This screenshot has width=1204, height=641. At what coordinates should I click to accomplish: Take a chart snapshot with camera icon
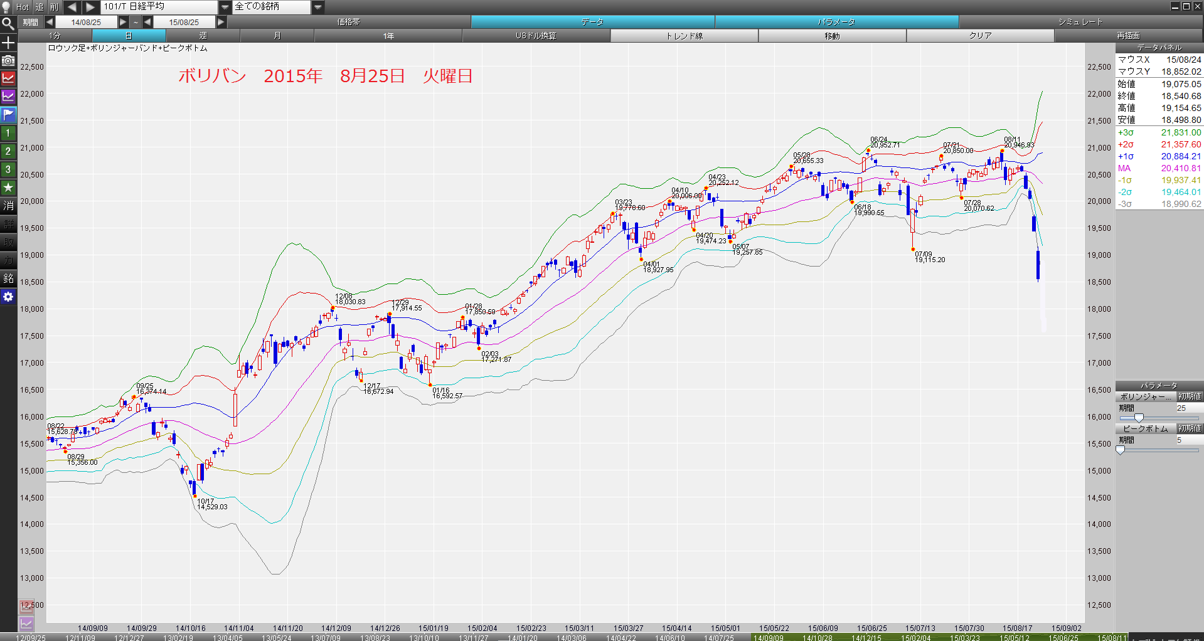coord(8,61)
